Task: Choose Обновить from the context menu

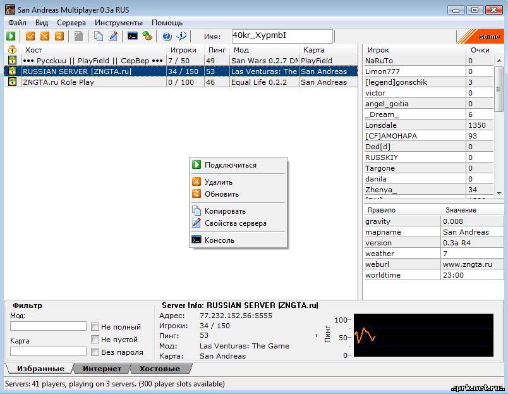Action: (x=238, y=194)
